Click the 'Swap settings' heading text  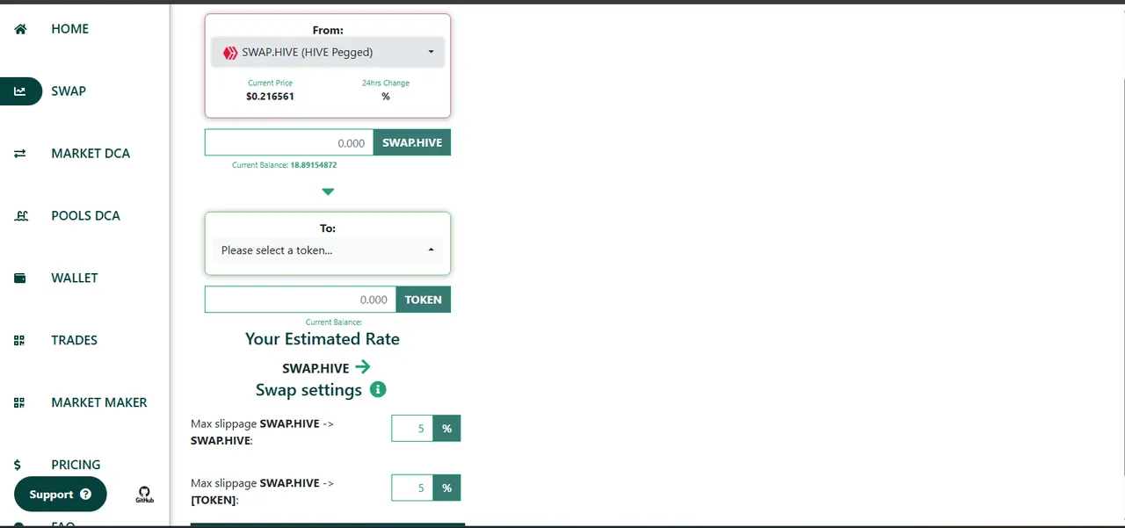[x=308, y=390]
